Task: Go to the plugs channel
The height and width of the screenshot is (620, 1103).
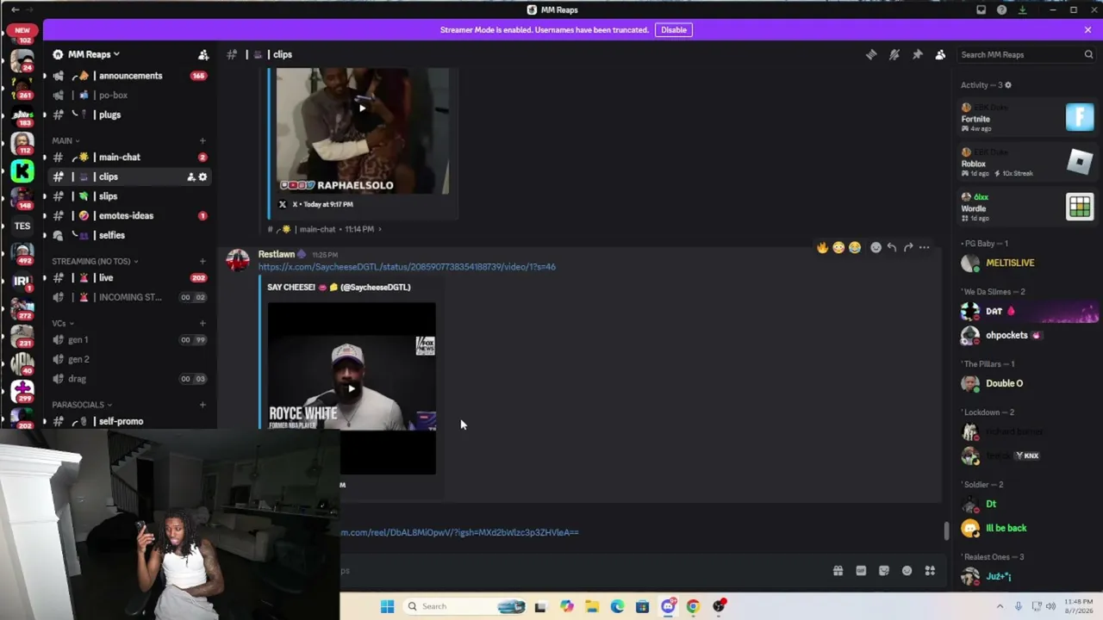Action: (x=129, y=115)
